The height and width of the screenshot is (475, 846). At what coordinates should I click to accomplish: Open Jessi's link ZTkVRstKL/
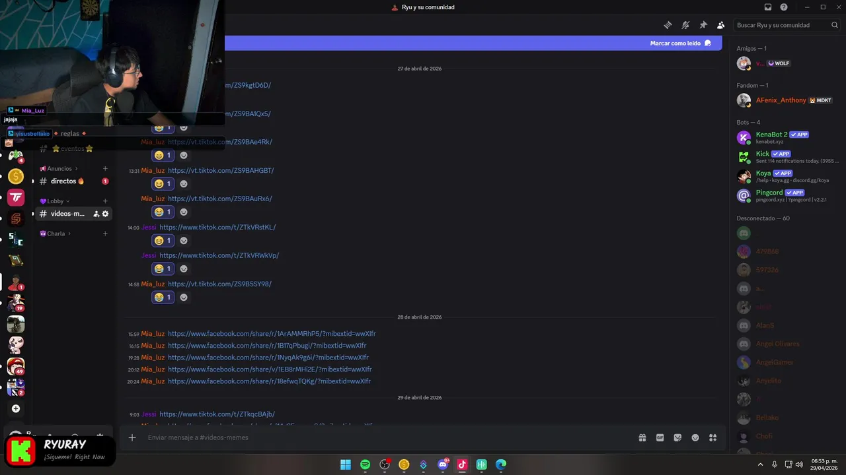click(x=217, y=227)
